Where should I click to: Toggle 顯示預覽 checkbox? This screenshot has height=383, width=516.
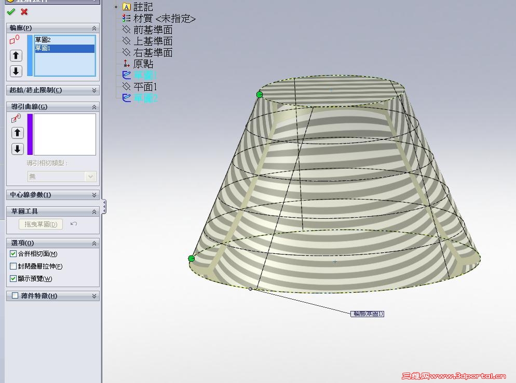pos(13,278)
